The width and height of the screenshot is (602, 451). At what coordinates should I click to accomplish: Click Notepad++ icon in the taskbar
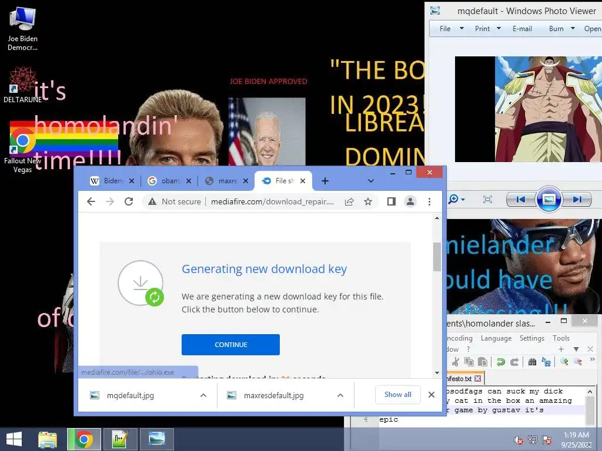[x=120, y=439]
